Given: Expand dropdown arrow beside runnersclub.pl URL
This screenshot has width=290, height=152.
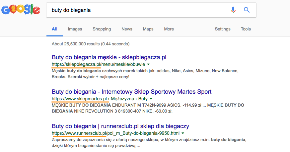Looking at the screenshot, I should click(183, 133).
